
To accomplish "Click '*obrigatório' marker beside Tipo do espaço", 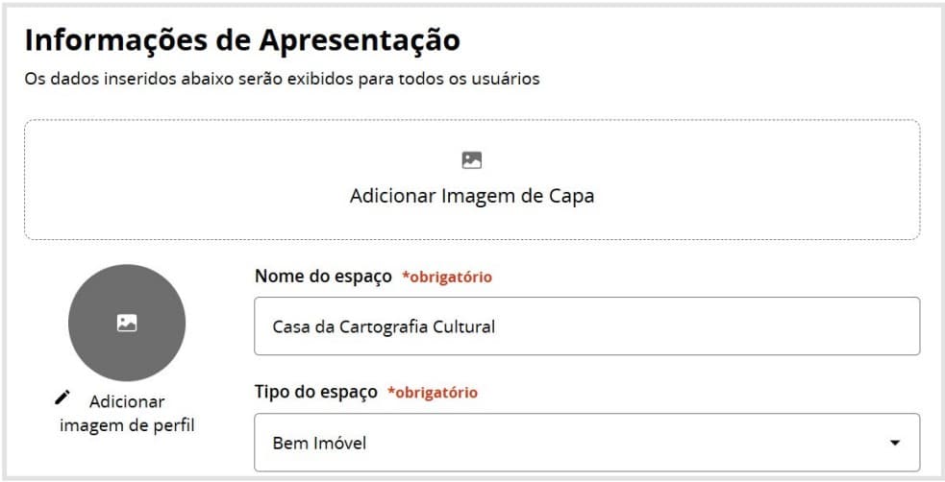I will pyautogui.click(x=433, y=393).
